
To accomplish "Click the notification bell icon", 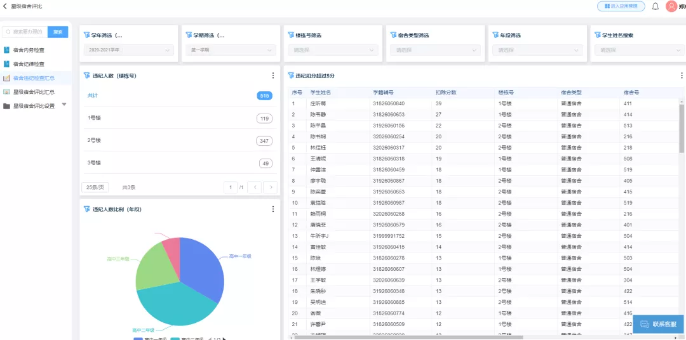I will [x=656, y=6].
